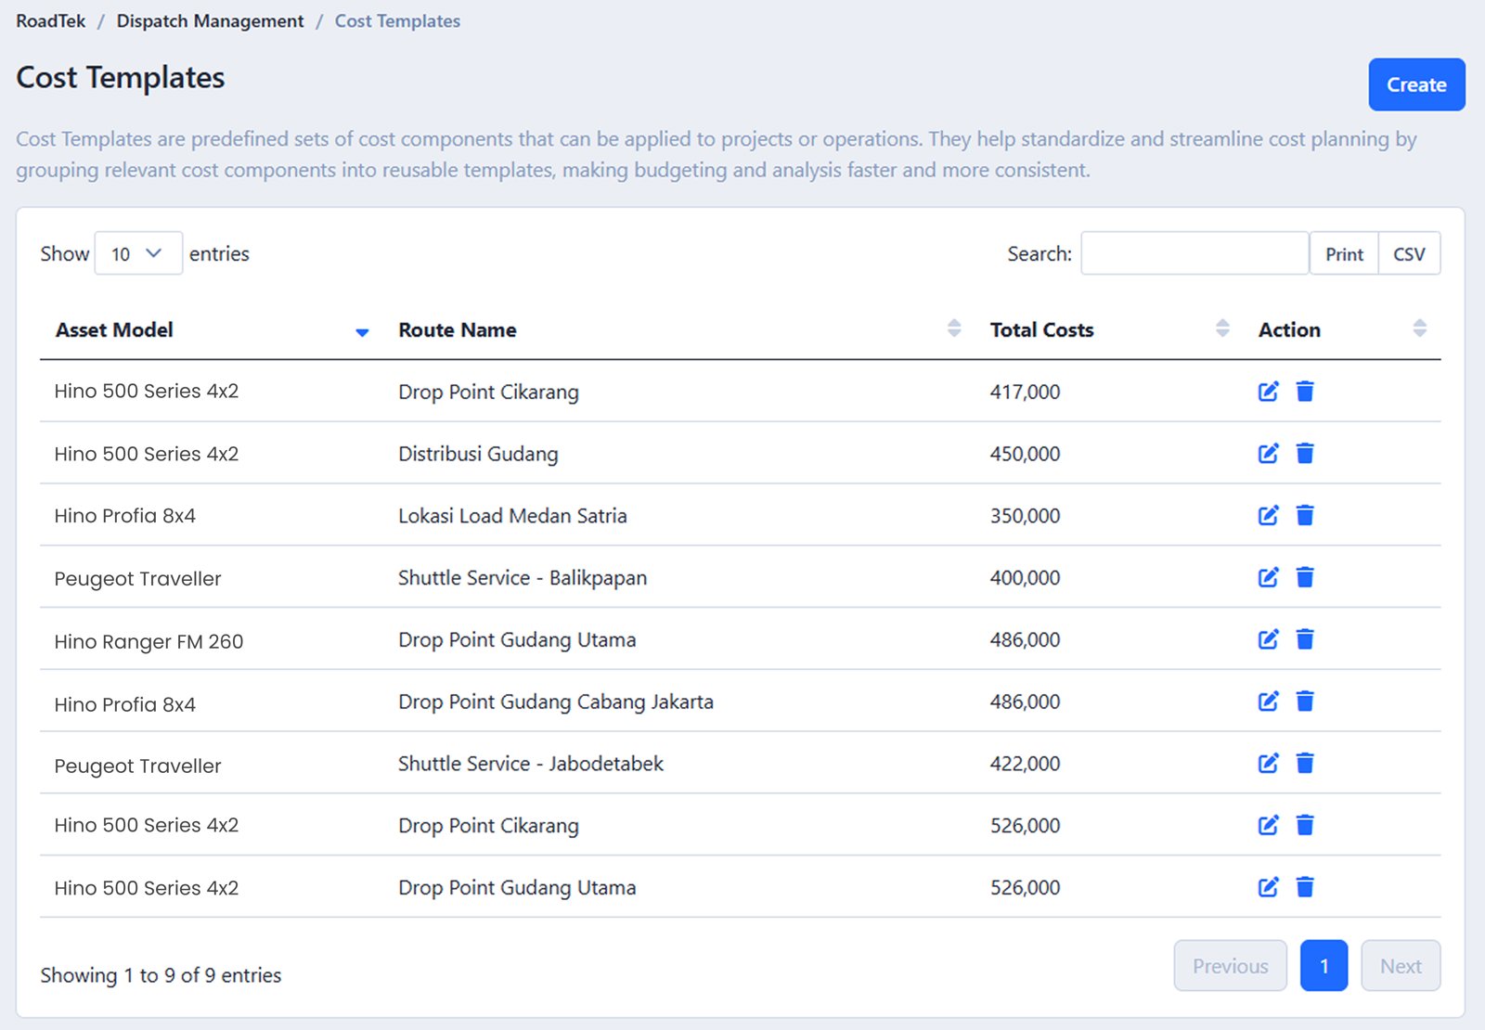
Task: Delete the Shuttle Service - Balikpapan template
Action: pyautogui.click(x=1305, y=578)
